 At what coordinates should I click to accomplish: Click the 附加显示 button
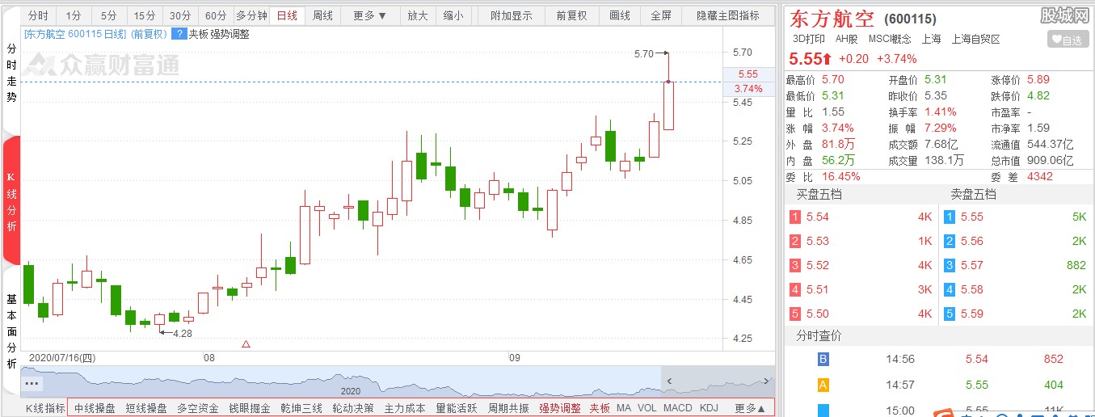coord(512,15)
